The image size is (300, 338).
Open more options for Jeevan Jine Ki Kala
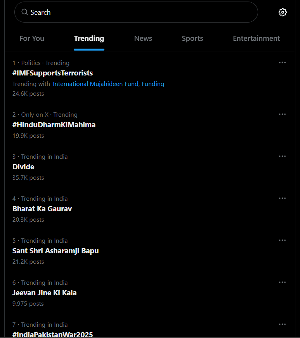click(282, 282)
